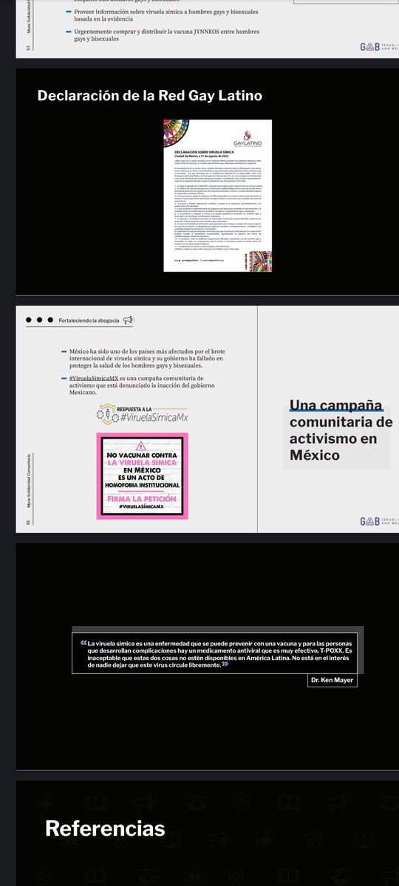Select title Una campaña comunitaria de activismo en México
The image size is (399, 886).
click(341, 430)
